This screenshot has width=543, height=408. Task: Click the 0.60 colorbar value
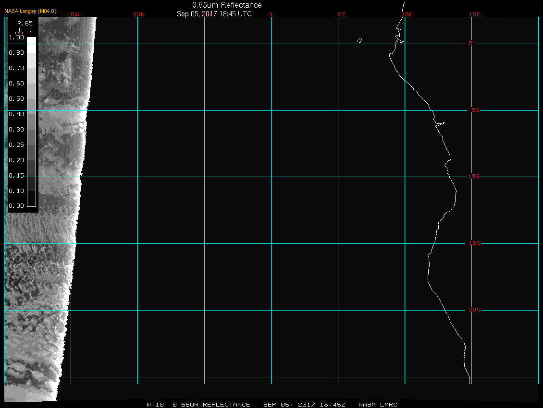pyautogui.click(x=16, y=84)
